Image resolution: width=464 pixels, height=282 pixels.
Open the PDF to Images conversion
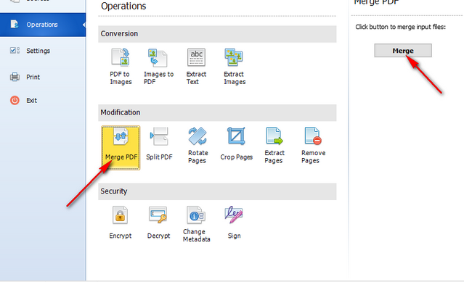point(121,67)
